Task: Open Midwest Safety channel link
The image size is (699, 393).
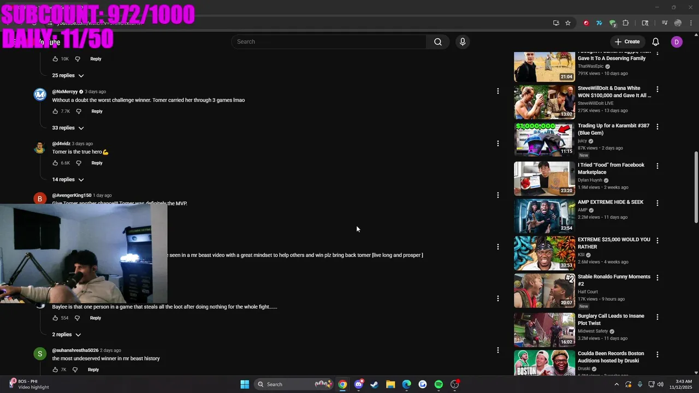Action: [593, 331]
